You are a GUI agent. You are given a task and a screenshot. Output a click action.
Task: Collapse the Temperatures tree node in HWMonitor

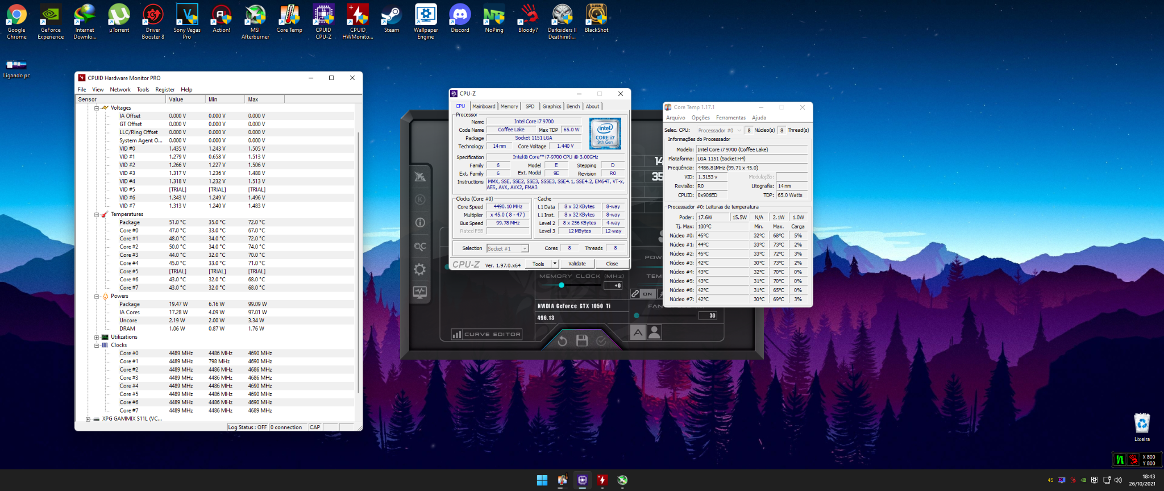pos(97,215)
